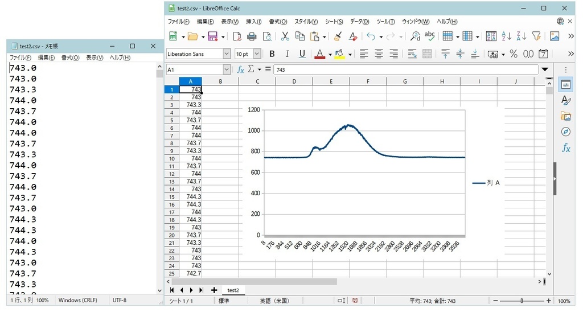Click the 英語 (米国) language in status bar
The height and width of the screenshot is (312, 583).
pos(274,301)
